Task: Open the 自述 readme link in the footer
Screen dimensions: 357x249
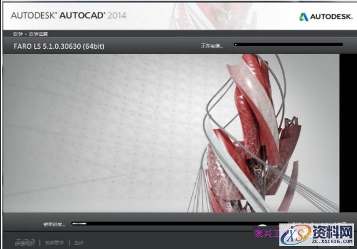Action: tap(79, 243)
